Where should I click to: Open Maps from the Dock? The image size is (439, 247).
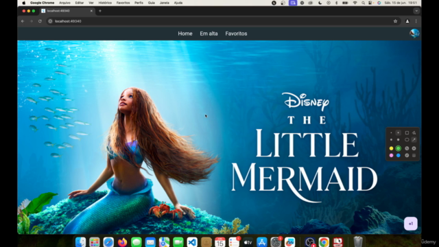pyautogui.click(x=164, y=242)
